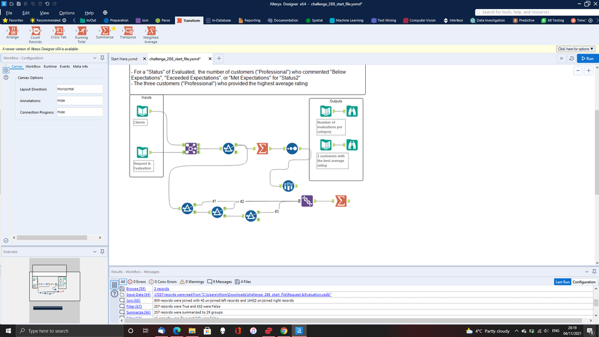Select the Join tool on canvas
599x337 pixels.
[191, 148]
